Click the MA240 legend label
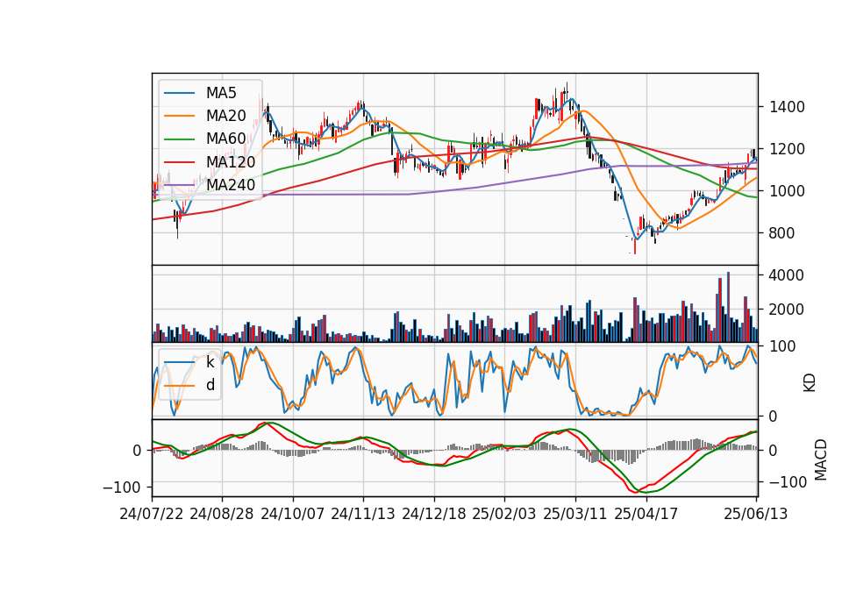 231,185
